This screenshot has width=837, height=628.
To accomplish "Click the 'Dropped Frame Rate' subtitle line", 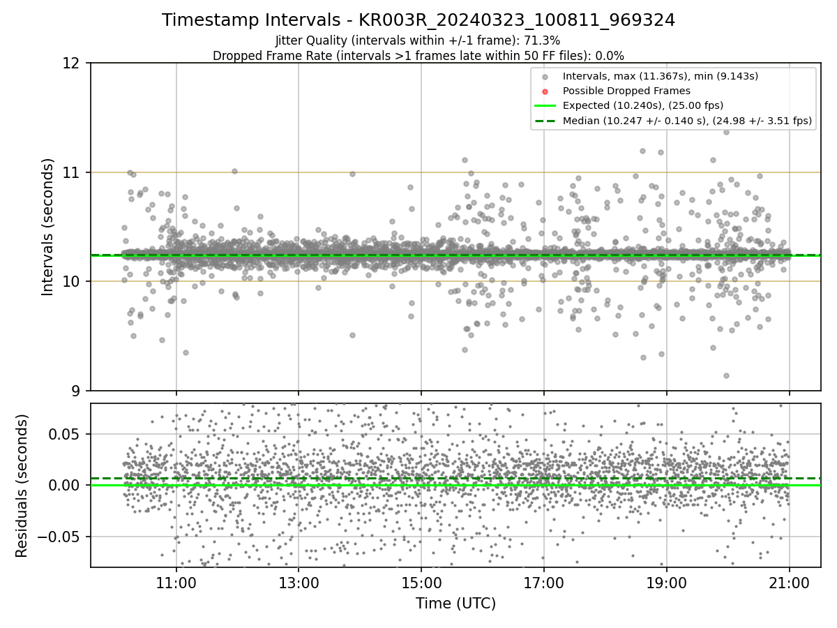I will point(418,56).
